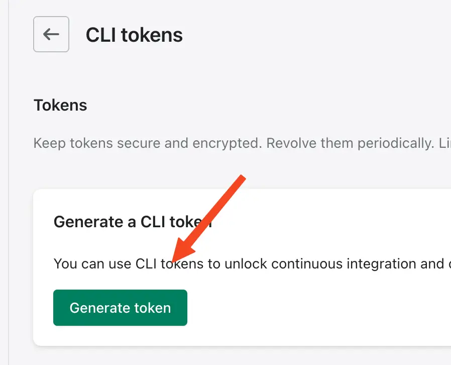The height and width of the screenshot is (365, 451).
Task: Select the Tokens section heading
Action: tap(60, 105)
